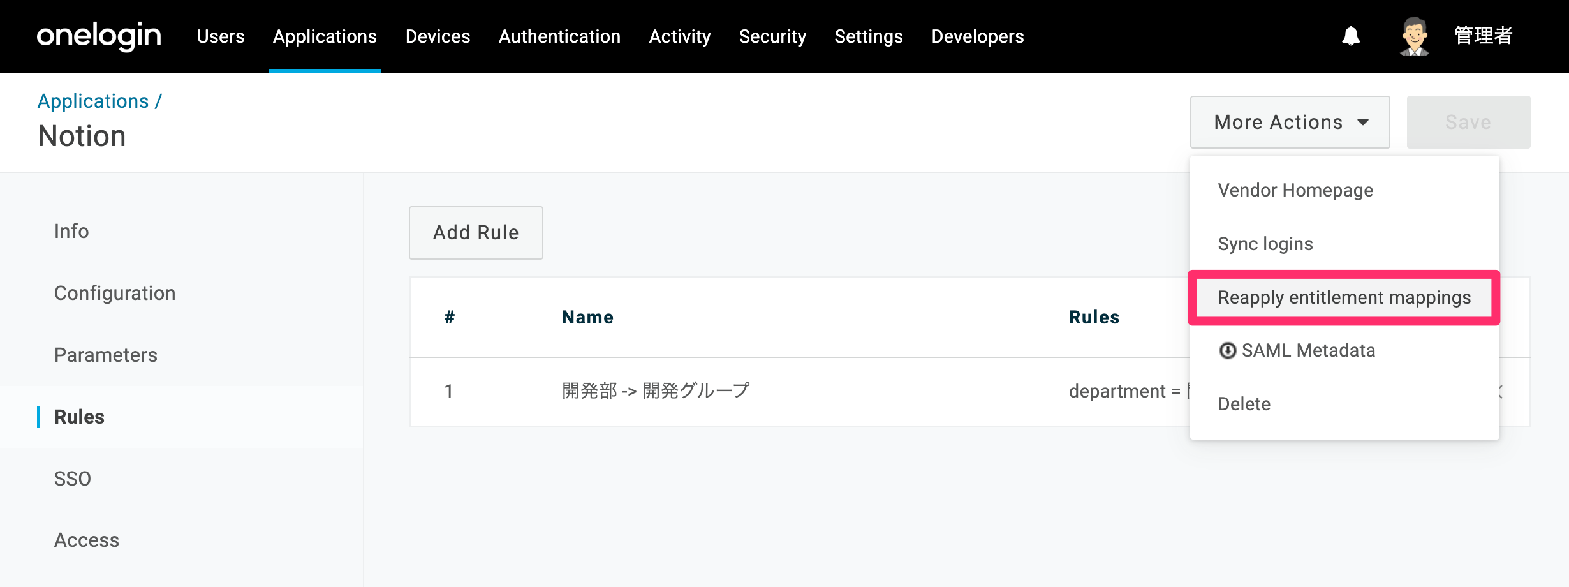This screenshot has height=587, width=1569.
Task: Click rule number 1 cell
Action: (x=449, y=391)
